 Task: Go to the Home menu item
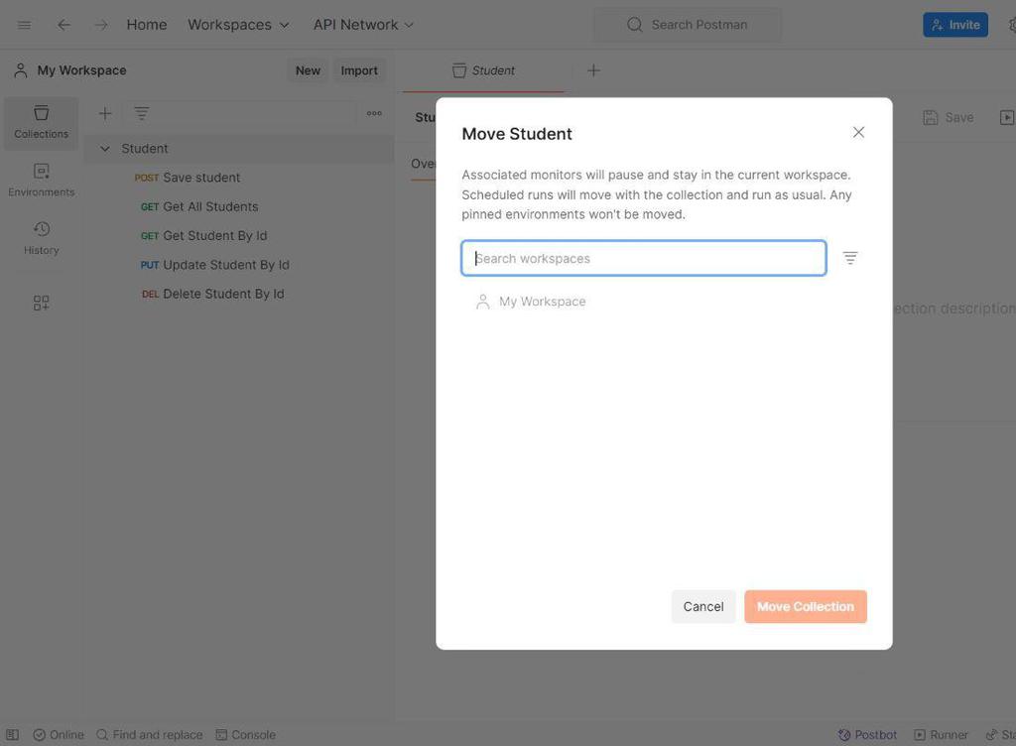(x=147, y=25)
